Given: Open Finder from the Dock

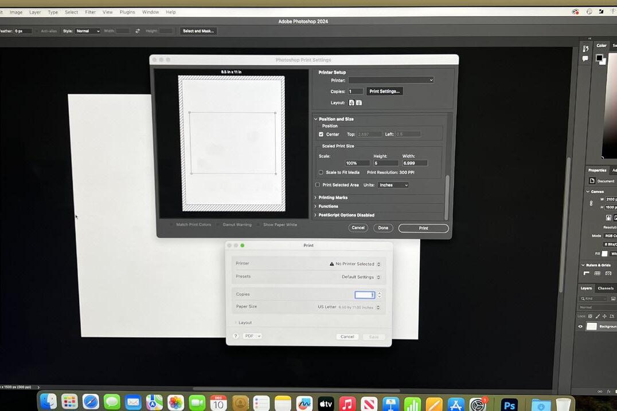Looking at the screenshot, I should pos(49,402).
